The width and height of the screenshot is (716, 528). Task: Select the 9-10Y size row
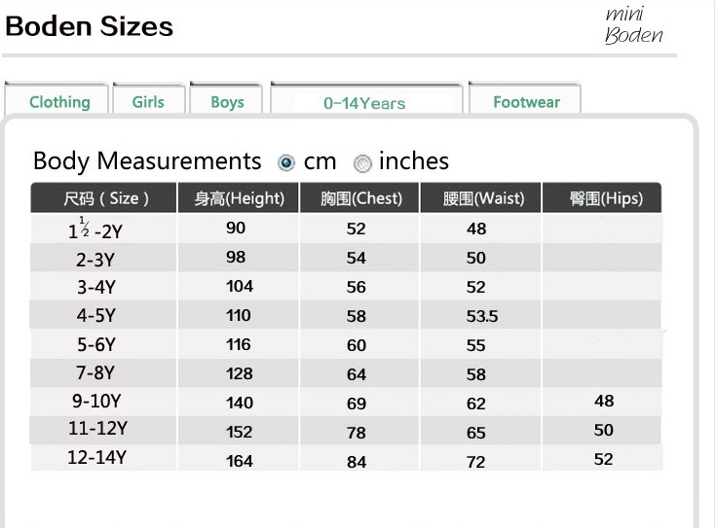346,402
